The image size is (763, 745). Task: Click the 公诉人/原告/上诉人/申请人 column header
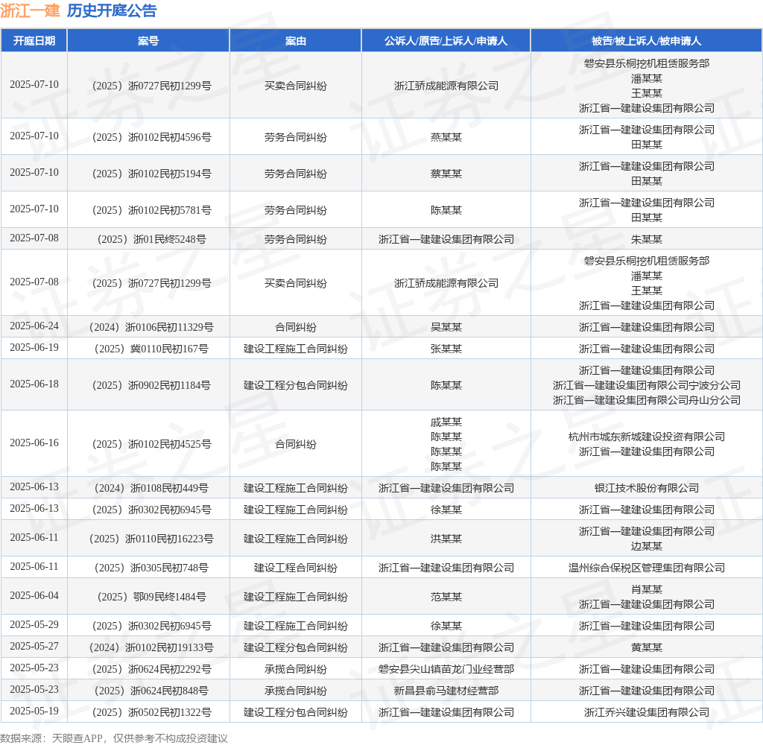446,41
